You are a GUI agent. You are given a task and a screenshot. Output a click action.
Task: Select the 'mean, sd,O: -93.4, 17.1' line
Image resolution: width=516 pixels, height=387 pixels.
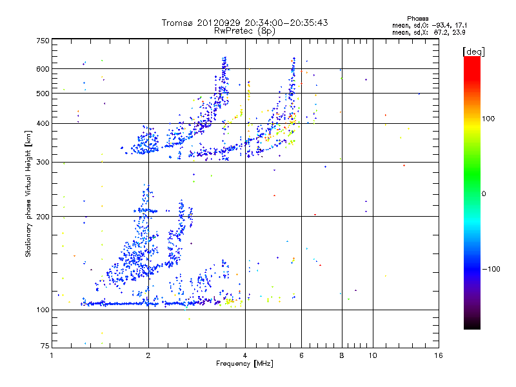point(430,25)
